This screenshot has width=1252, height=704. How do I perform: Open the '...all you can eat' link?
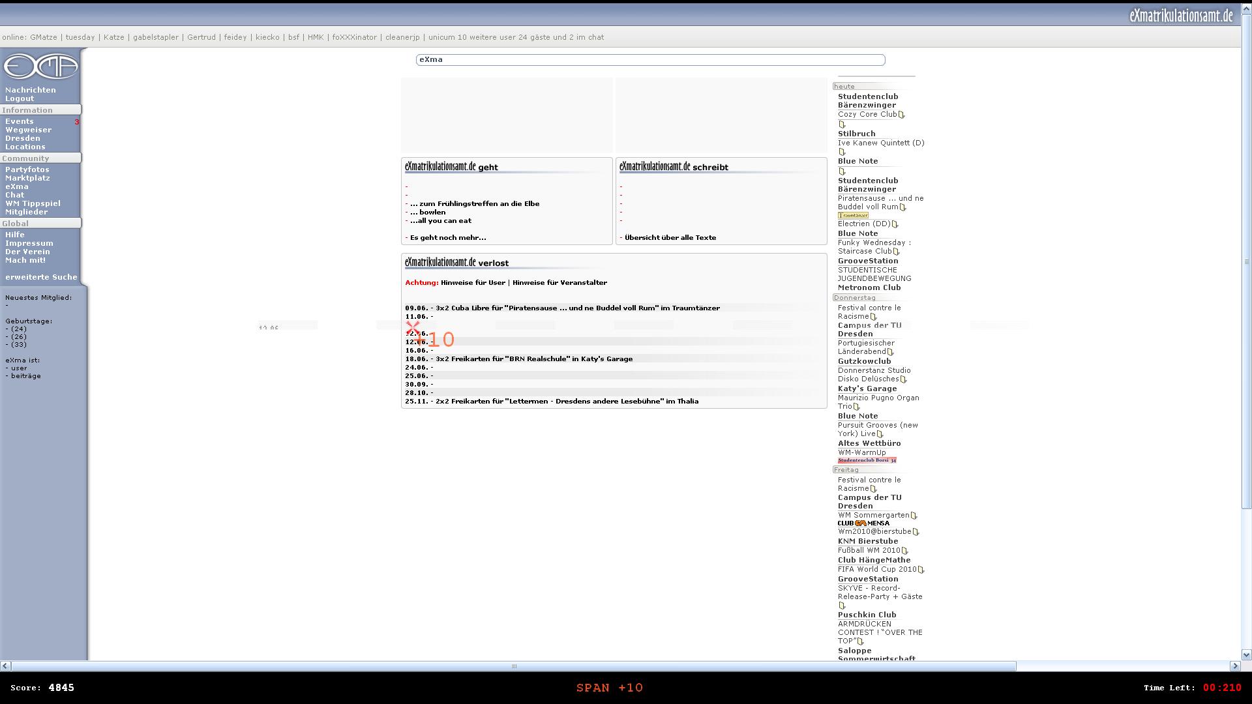pos(441,221)
